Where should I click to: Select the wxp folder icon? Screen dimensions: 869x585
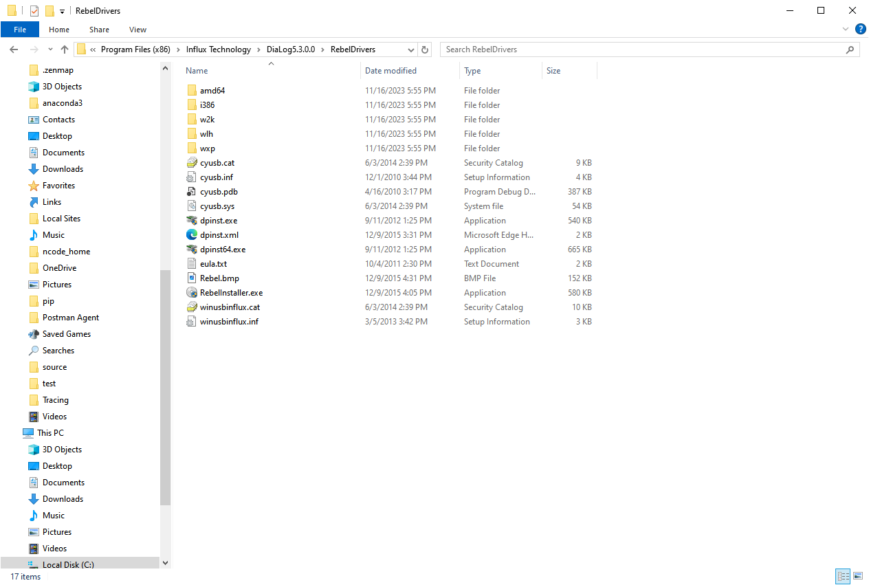click(192, 148)
